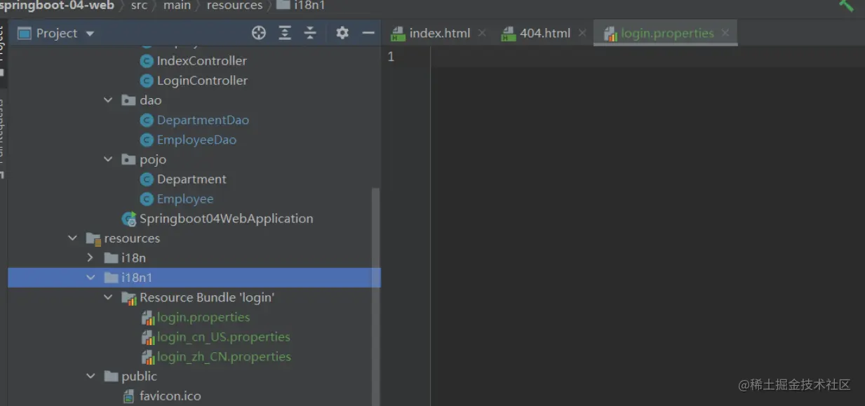Click the i18n folder icon
The height and width of the screenshot is (406, 865).
tap(111, 258)
